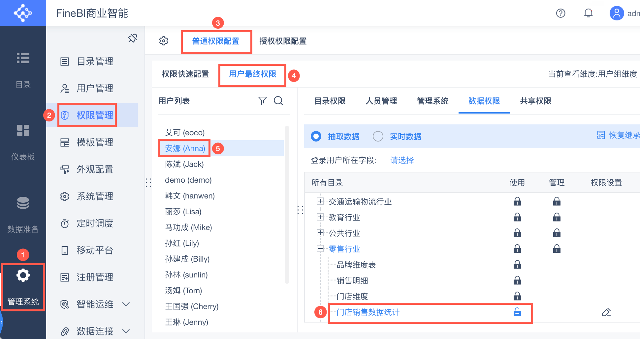Select user 陈斌 (Jack) in the list

pos(184,164)
